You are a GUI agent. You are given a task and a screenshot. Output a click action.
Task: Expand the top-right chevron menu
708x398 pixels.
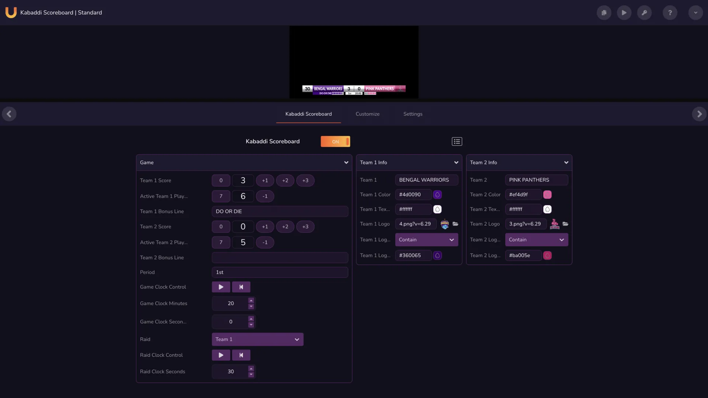coord(695,13)
